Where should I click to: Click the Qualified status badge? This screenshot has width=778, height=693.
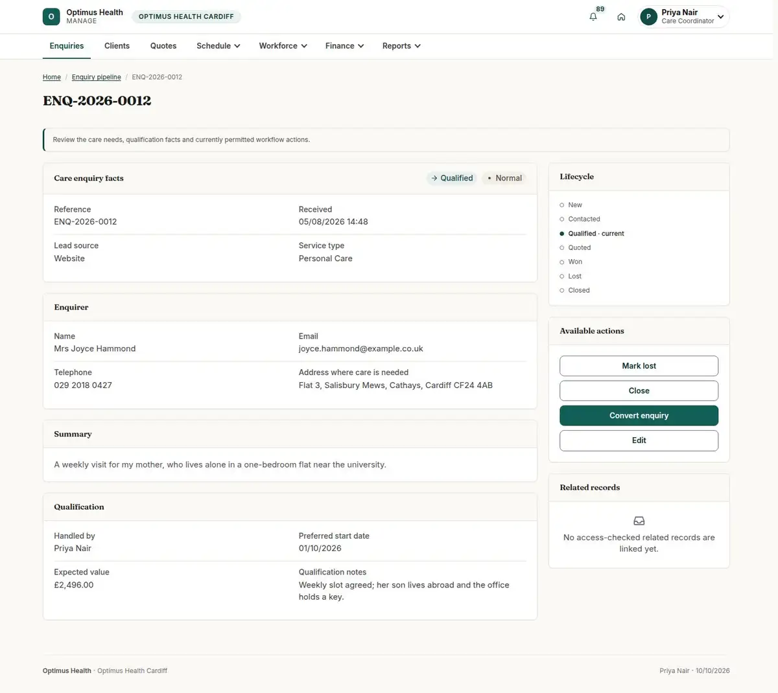coord(452,178)
